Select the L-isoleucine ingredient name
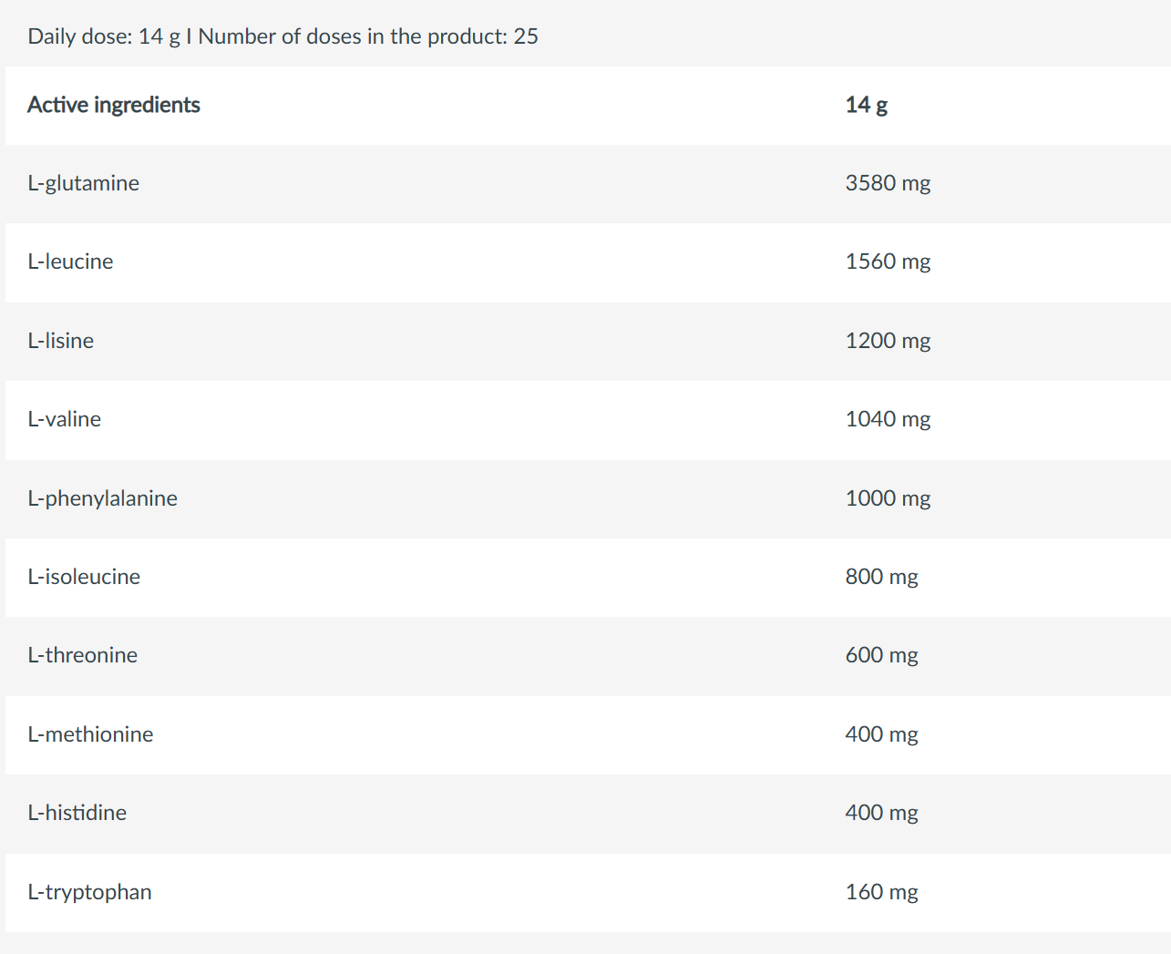Viewport: 1171px width, 954px height. tap(84, 577)
